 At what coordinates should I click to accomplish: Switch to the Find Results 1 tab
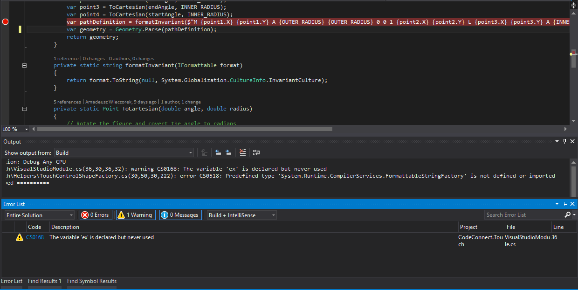[x=45, y=281]
